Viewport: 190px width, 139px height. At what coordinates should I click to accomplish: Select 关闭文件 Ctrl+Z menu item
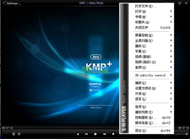pos(151,27)
